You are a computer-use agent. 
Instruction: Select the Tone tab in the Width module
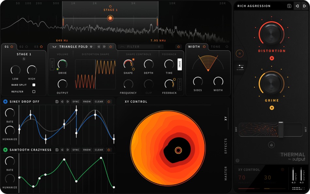(x=215, y=46)
